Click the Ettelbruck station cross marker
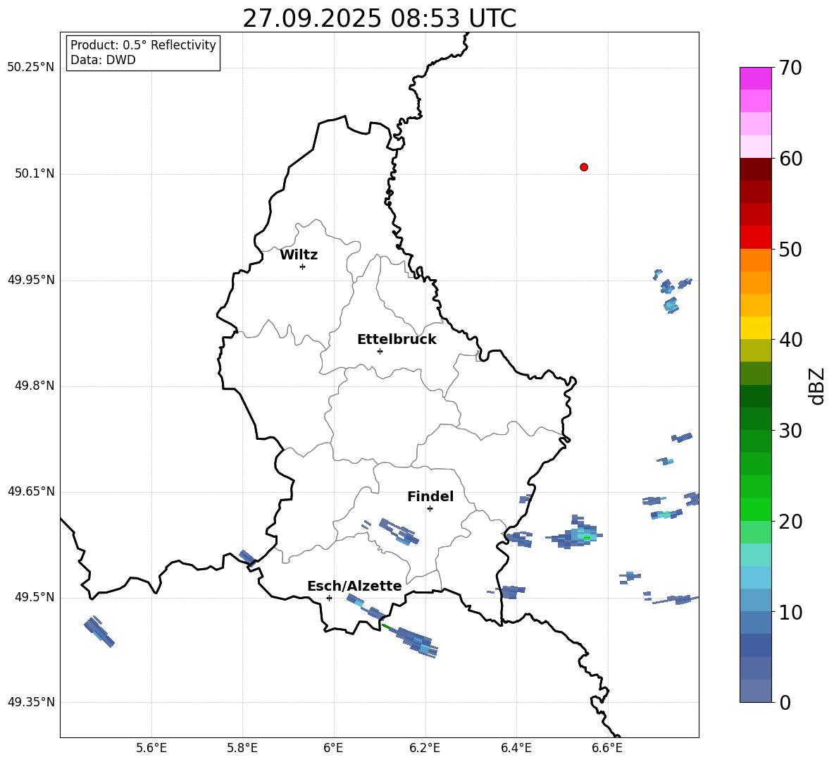834x762 pixels. pos(380,351)
